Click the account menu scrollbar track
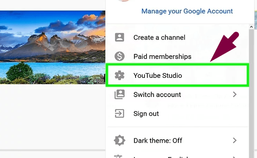 [x=251, y=93]
